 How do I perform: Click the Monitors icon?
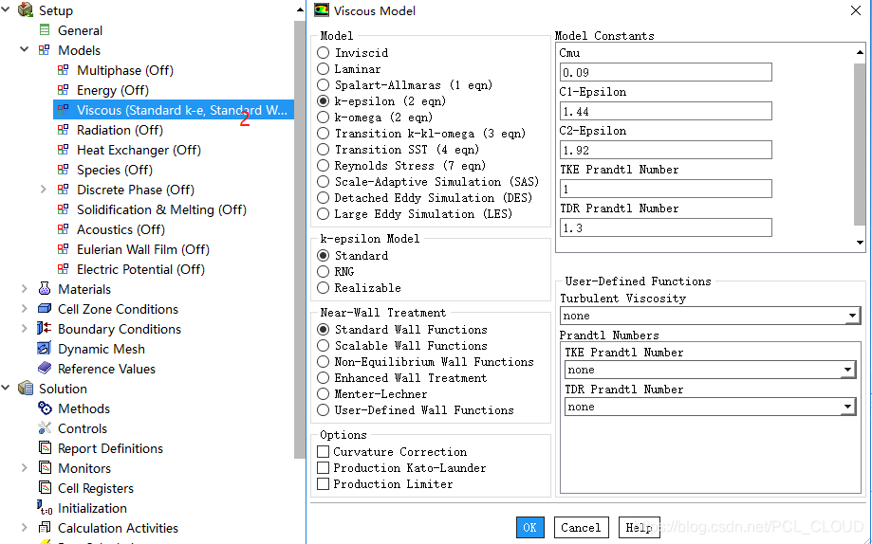pos(45,468)
